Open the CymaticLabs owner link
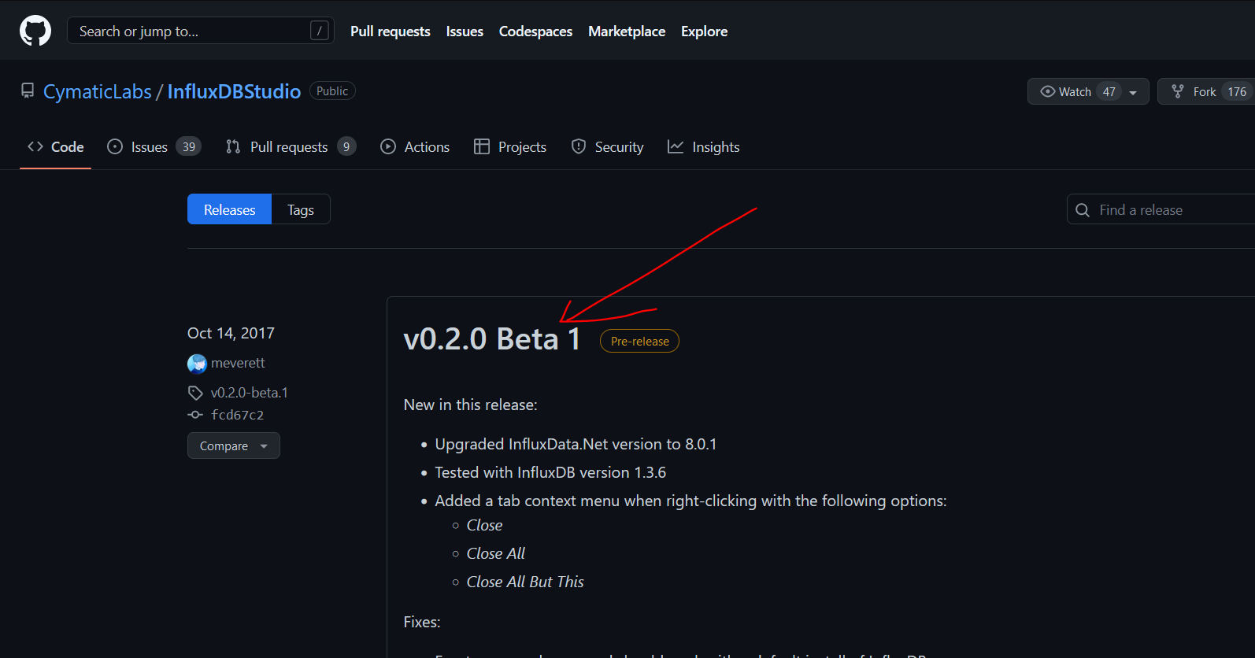This screenshot has height=658, width=1255. 97,91
